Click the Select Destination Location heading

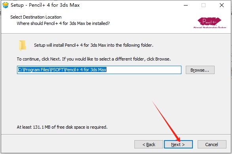(36, 17)
